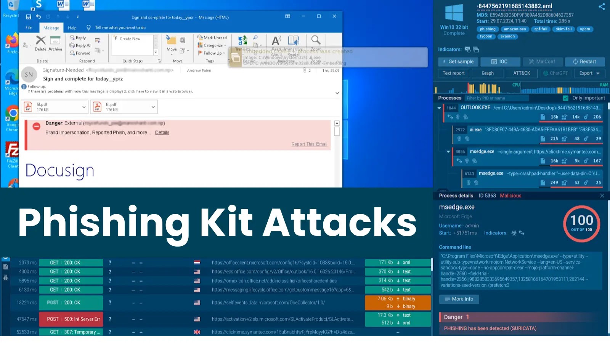Image resolution: width=610 pixels, height=343 pixels.
Task: Open the Follow Up dropdown
Action: pos(212,53)
